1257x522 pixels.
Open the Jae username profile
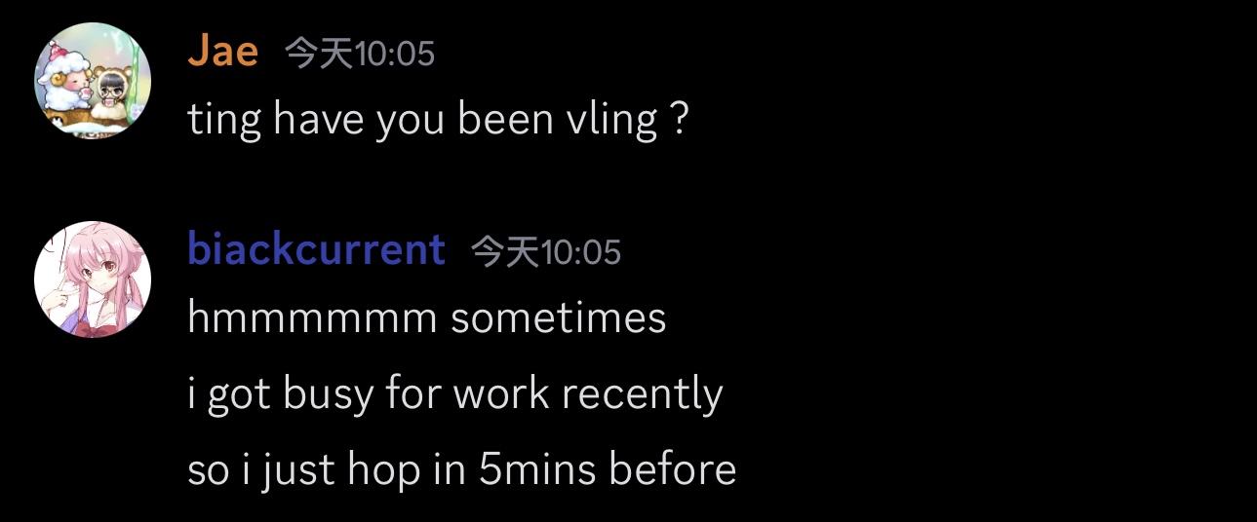222,52
